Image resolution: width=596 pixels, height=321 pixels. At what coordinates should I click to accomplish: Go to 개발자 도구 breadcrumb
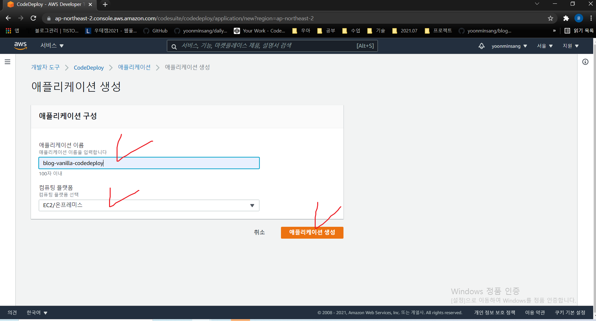click(x=45, y=67)
